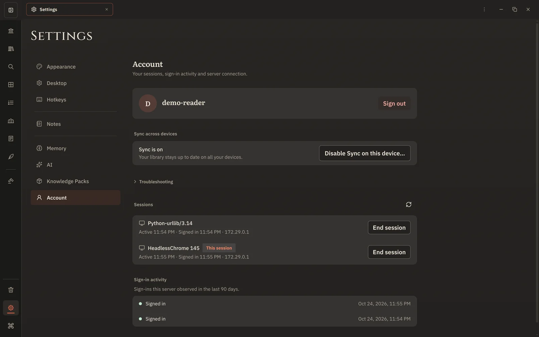
Task: Open the document page icon in sidebar
Action: pos(11,139)
